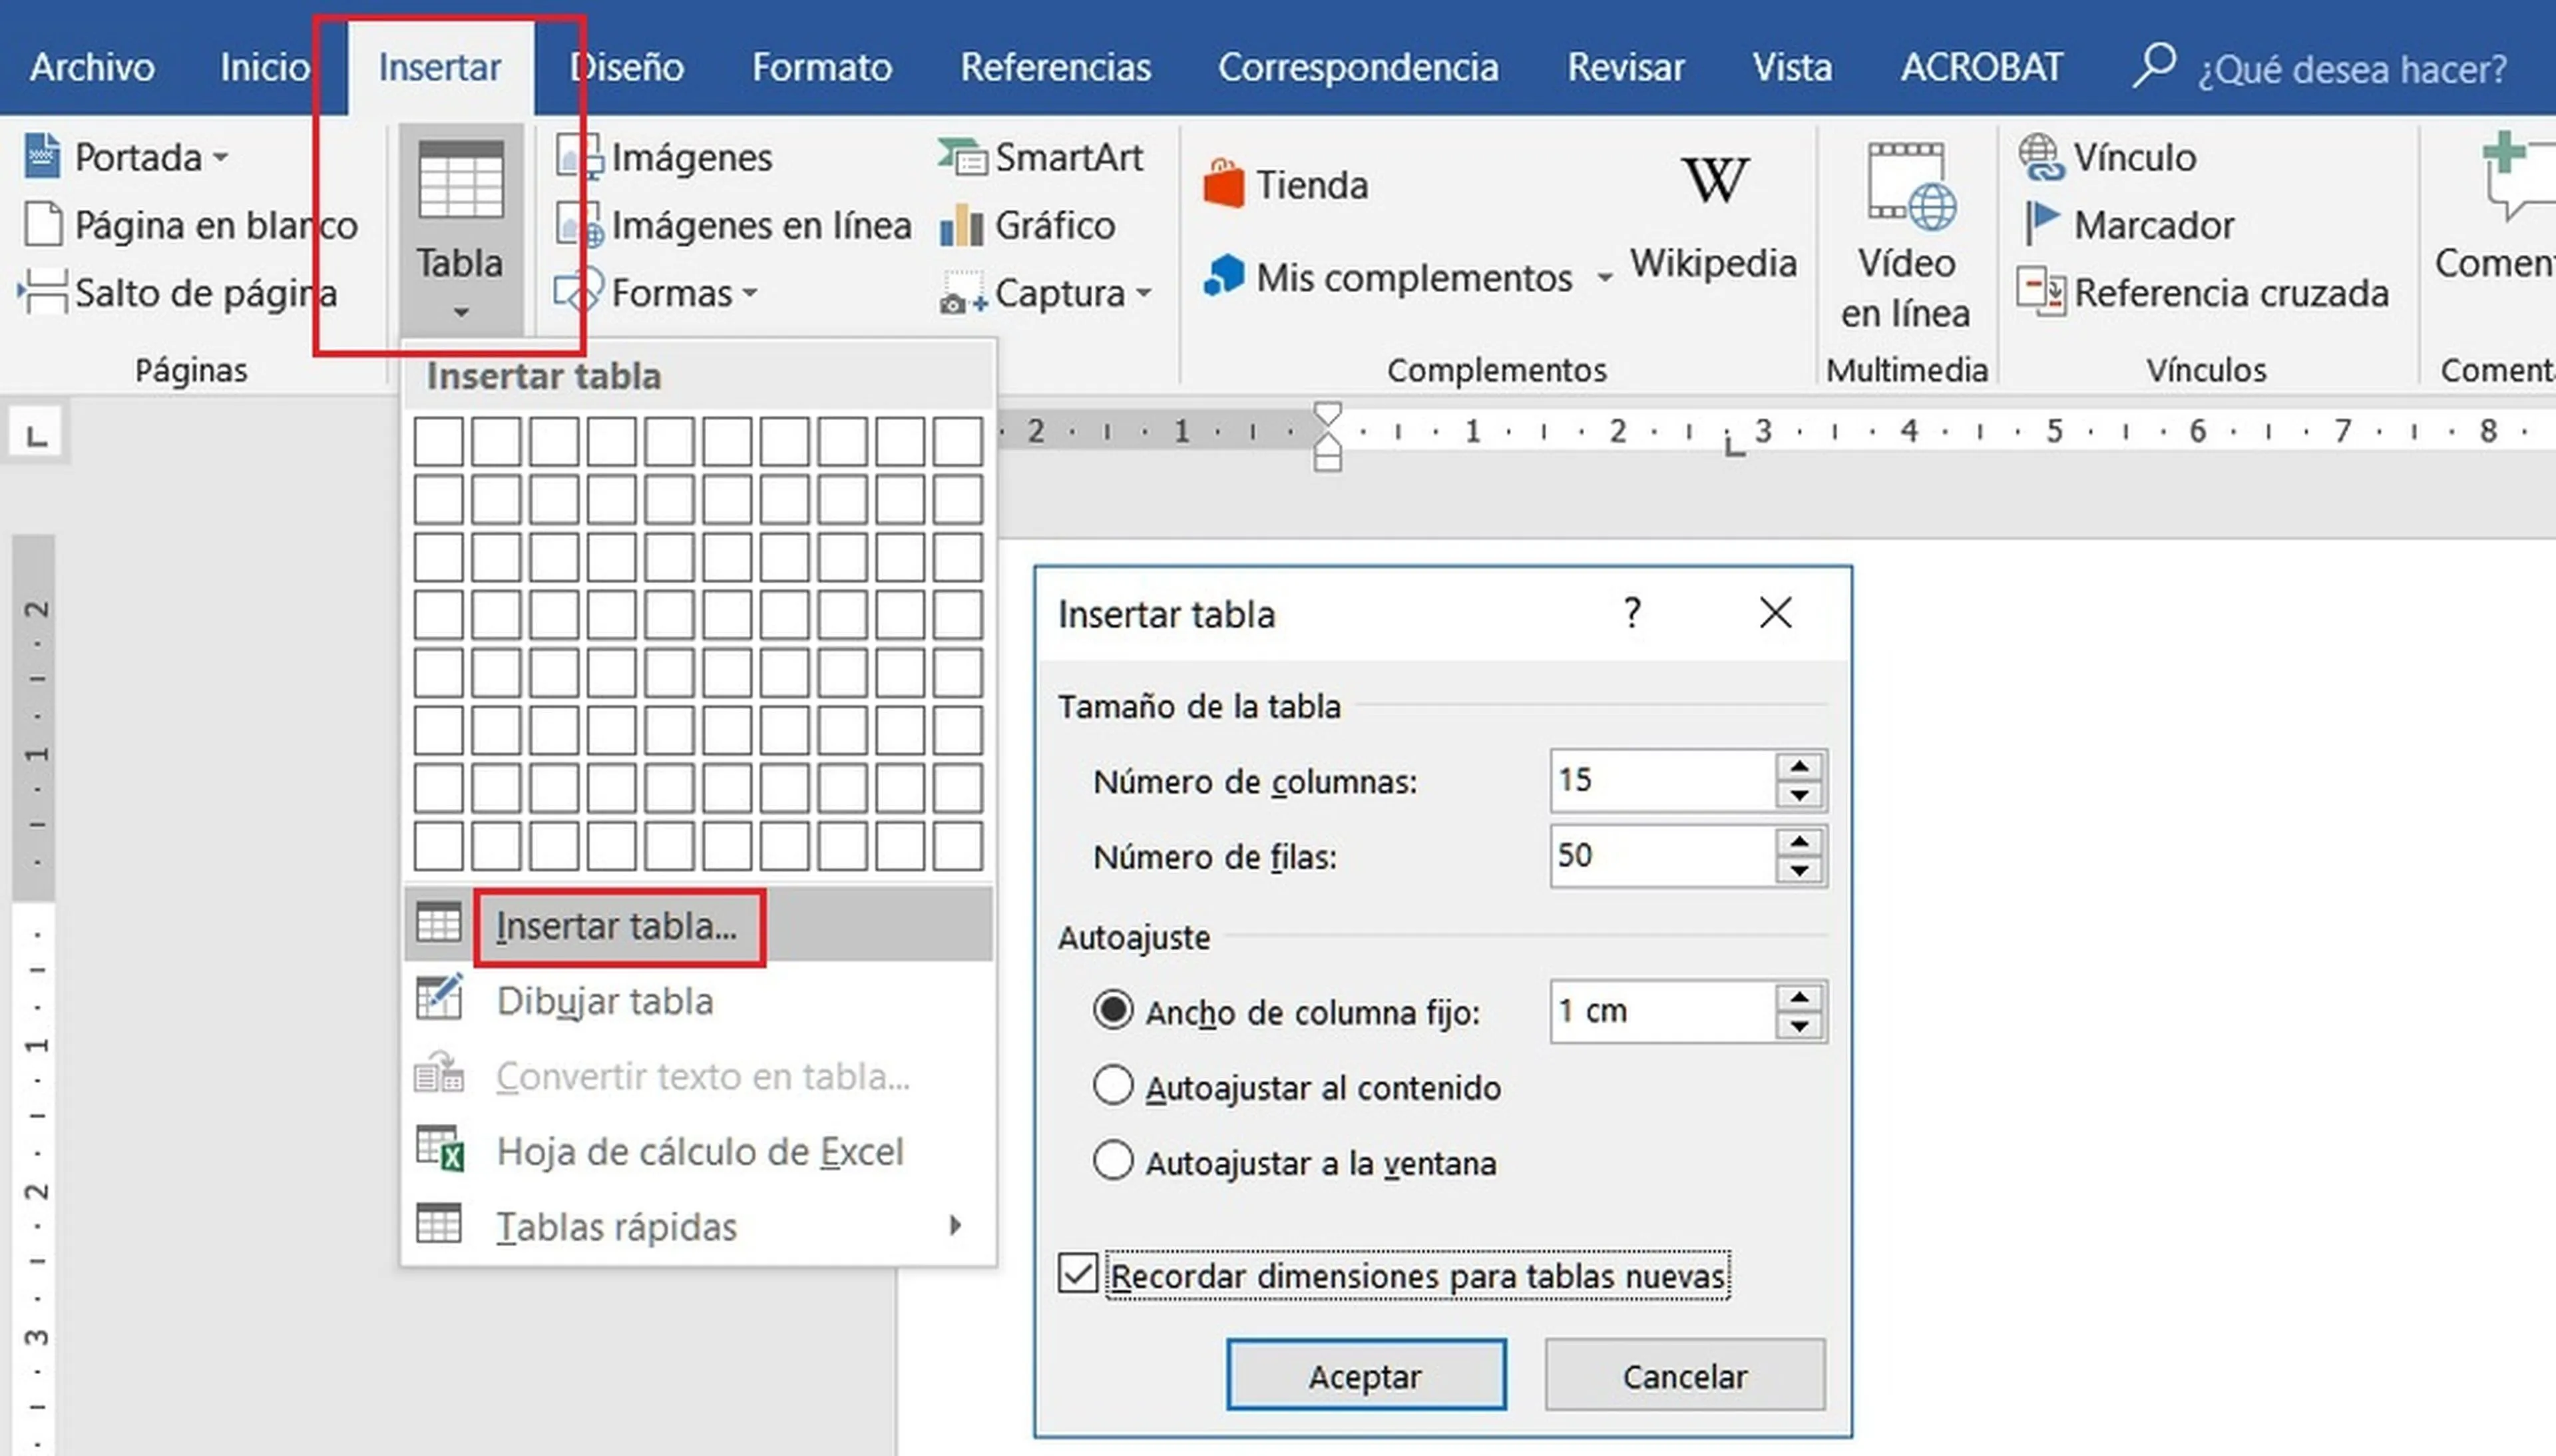The height and width of the screenshot is (1456, 2556).
Task: Click Imágenes en línea icon
Action: 580,225
